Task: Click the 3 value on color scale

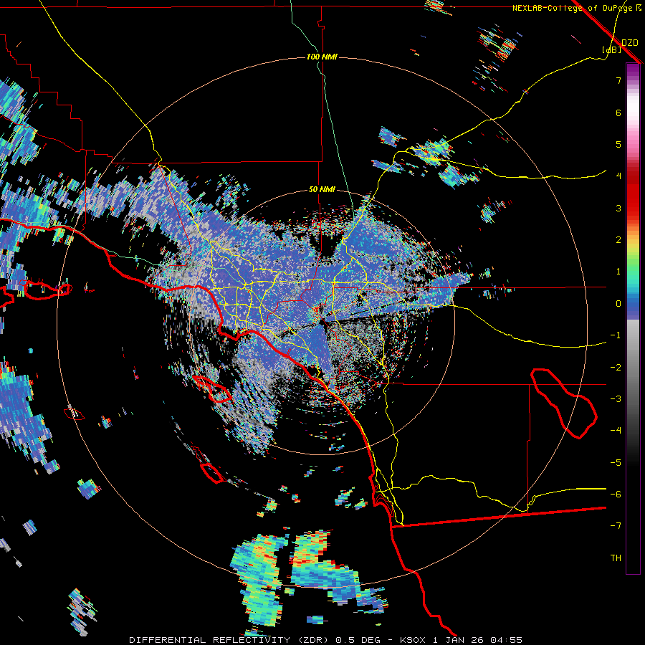Action: coord(618,208)
